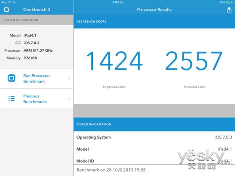The height and width of the screenshot is (176, 235).
Task: Tap the Wi-Fi status icon
Action: [x=10, y=2]
